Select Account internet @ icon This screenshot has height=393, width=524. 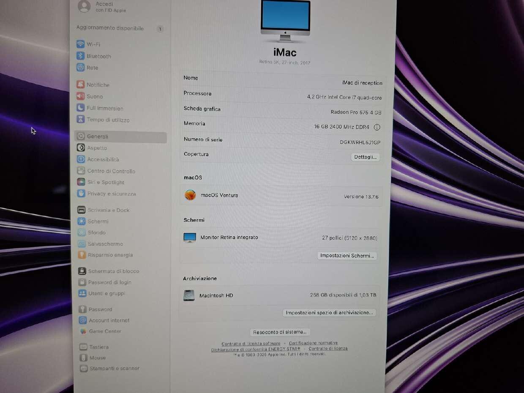[83, 320]
